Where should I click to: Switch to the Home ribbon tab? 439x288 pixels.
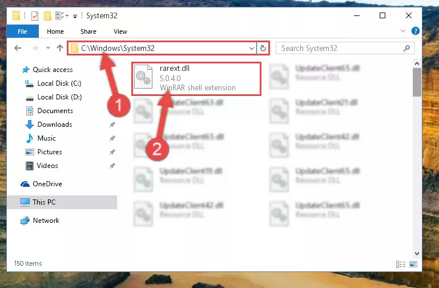pos(55,31)
